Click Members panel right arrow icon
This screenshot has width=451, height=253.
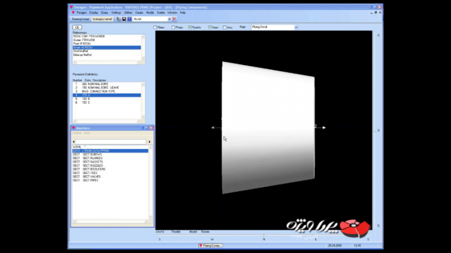pos(149,141)
